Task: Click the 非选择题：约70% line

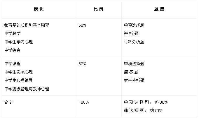Action: coord(143,111)
